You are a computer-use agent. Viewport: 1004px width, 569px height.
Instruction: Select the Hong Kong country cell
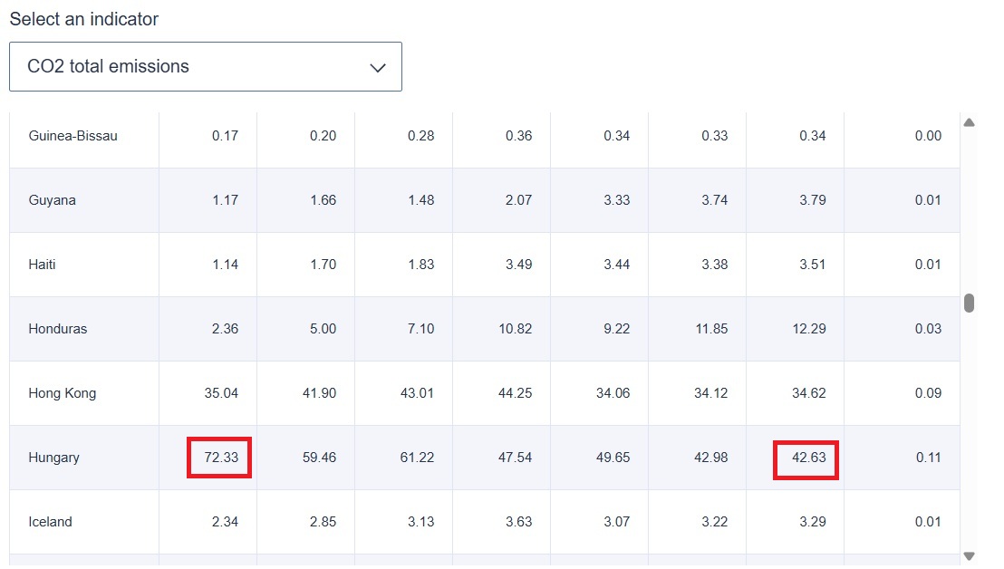coord(63,393)
